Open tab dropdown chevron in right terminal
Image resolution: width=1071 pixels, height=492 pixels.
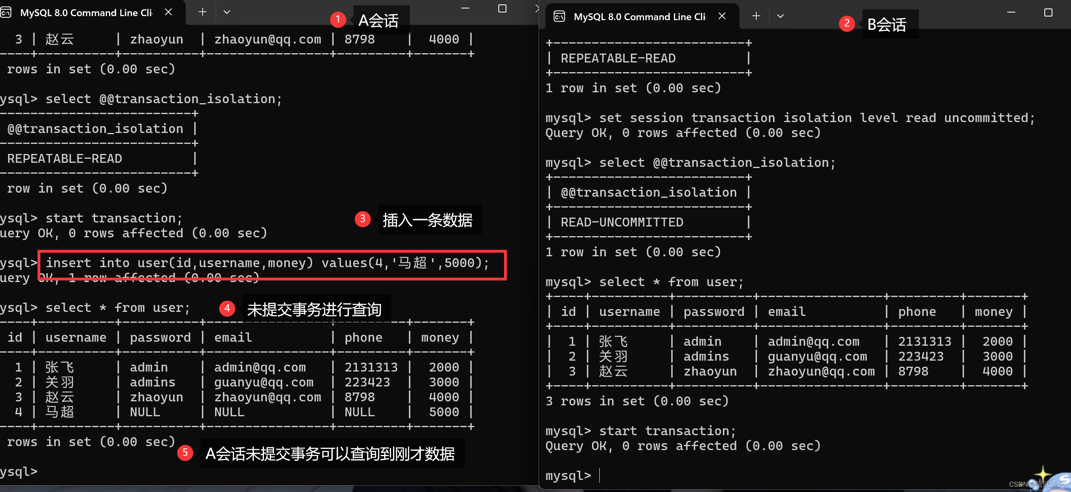click(x=780, y=16)
